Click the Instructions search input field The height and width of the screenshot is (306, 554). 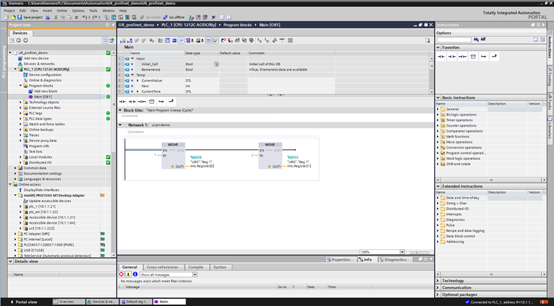click(x=454, y=39)
